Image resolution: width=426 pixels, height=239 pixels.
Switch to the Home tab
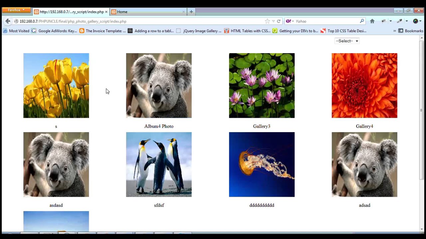(148, 12)
